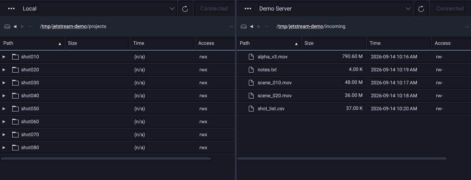This screenshot has height=180, width=471.
Task: Click the 2026-09-14 10:20 AM timestamp
Action: tap(394, 109)
